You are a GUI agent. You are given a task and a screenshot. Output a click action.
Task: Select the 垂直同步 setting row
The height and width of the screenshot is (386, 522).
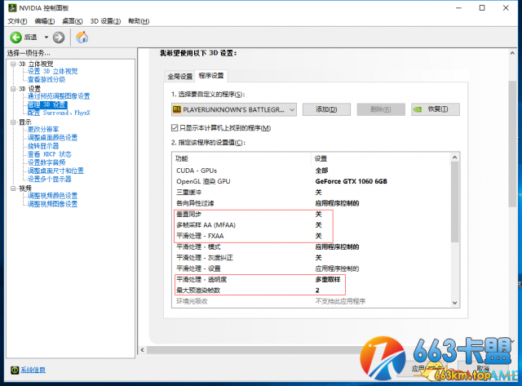312,214
